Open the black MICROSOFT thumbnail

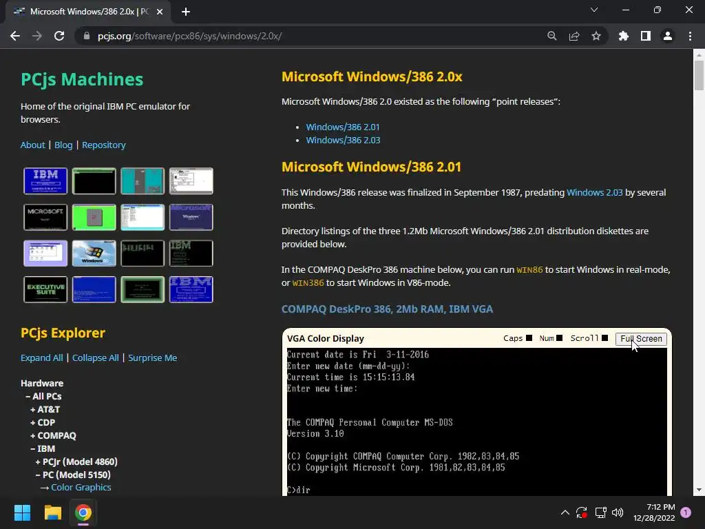tap(45, 217)
